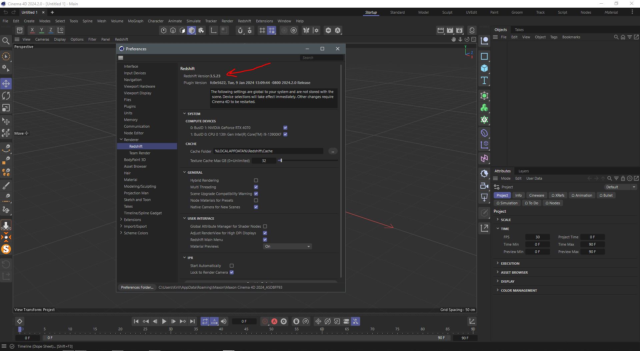Click the search icon in Objects panel
The width and height of the screenshot is (640, 351).
click(x=616, y=37)
